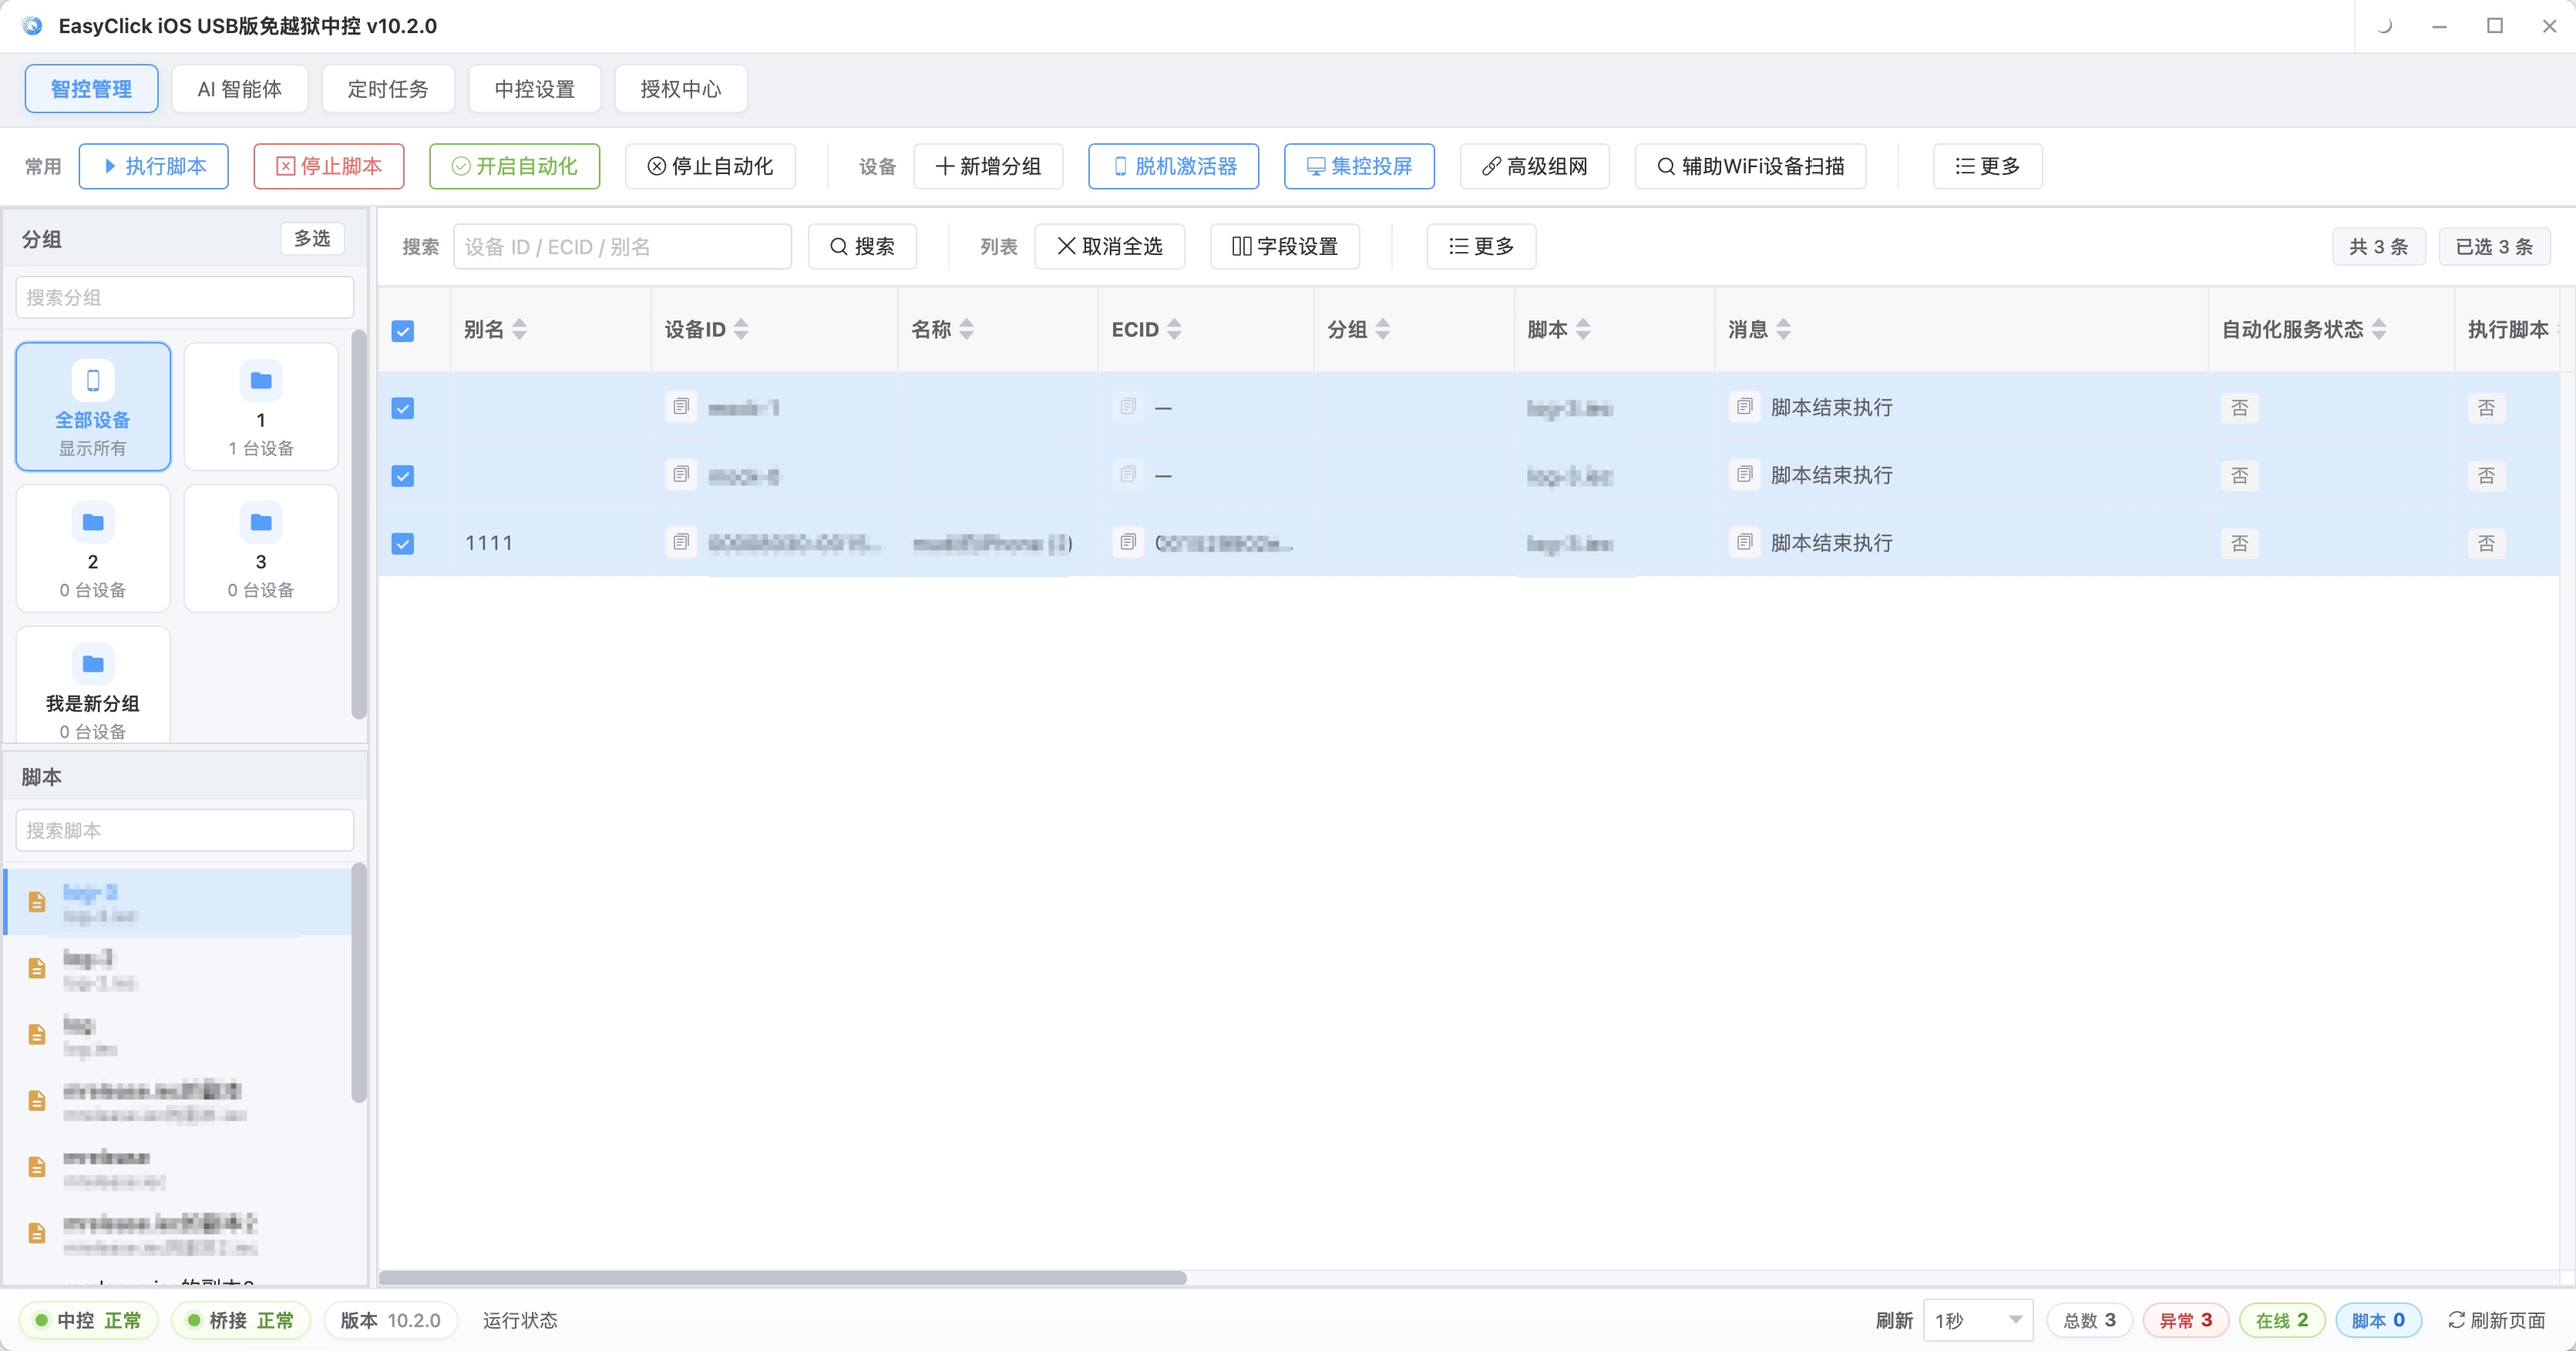Select the highlighted first script file entry
This screenshot has width=2576, height=1351.
(179, 902)
